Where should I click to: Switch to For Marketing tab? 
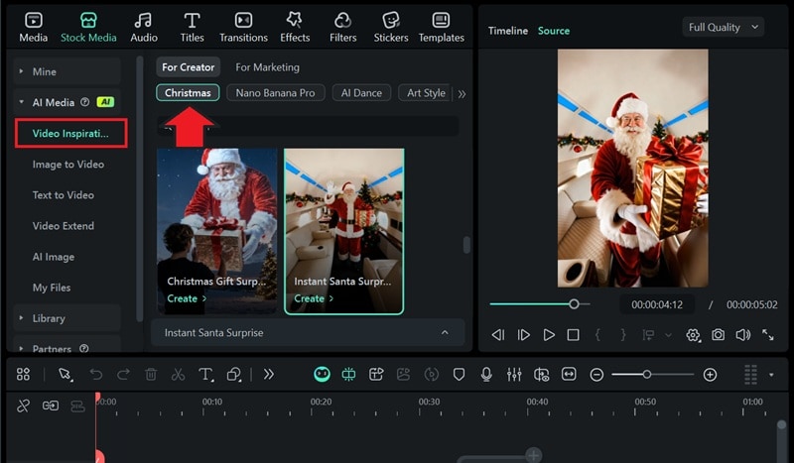pyautogui.click(x=267, y=66)
